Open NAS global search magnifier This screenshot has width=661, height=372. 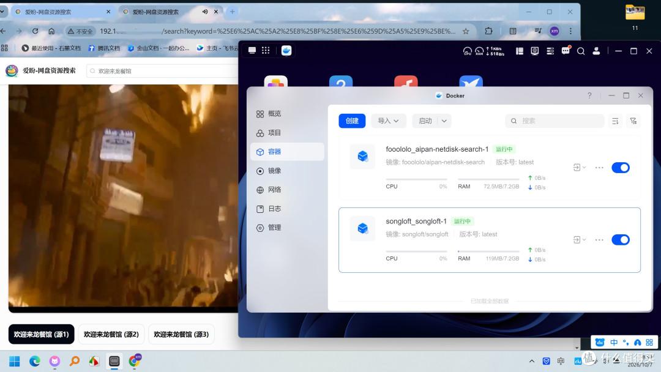[581, 51]
